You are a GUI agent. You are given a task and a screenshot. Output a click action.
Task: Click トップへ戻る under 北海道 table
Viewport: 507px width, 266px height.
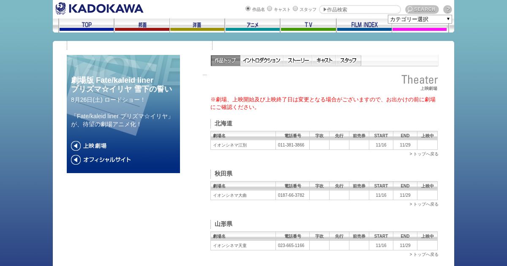click(424, 154)
